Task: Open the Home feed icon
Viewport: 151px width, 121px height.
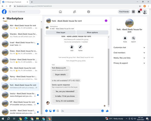Action: click(60, 12)
